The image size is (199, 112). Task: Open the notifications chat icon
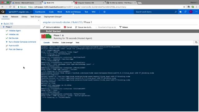pyautogui.click(x=185, y=12)
